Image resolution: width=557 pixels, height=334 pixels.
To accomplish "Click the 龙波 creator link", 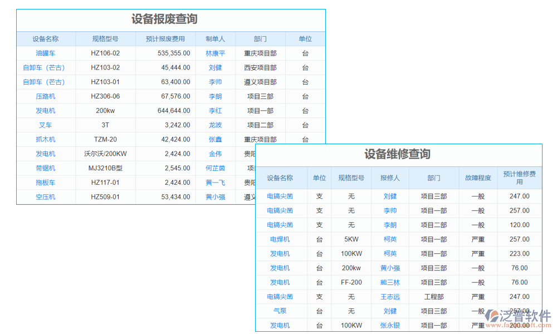I will point(216,125).
